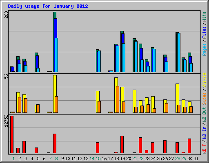Click the "12752" axis maximum label
Image resolution: width=209 pixels, height=163 pixels.
click(6, 121)
